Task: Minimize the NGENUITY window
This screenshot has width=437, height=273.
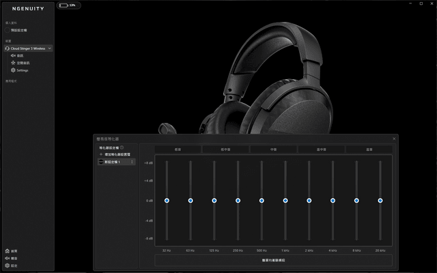Action: 410,3
